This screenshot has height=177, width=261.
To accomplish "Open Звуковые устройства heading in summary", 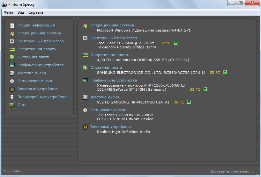I will click(x=111, y=127).
